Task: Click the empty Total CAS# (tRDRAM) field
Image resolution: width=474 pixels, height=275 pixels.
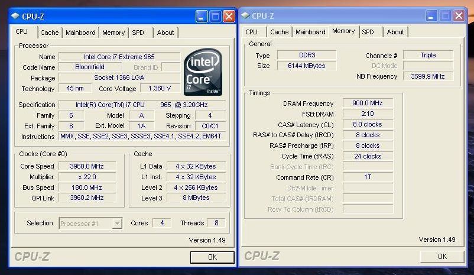Action: coord(368,198)
